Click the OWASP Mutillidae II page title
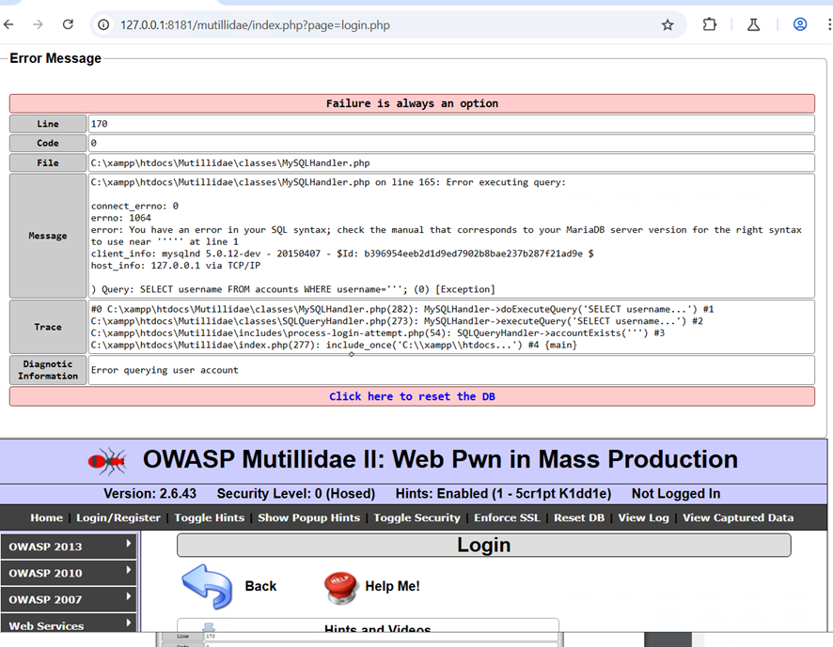Viewport: 833px width, 647px height. [440, 459]
